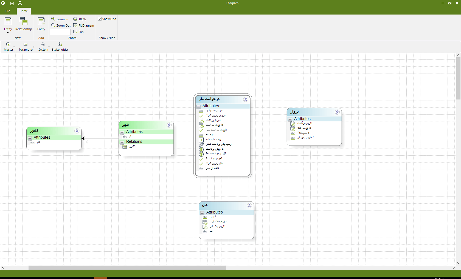Click the horizontal scrollbar thumb
The width and height of the screenshot is (461, 279).
127,267
